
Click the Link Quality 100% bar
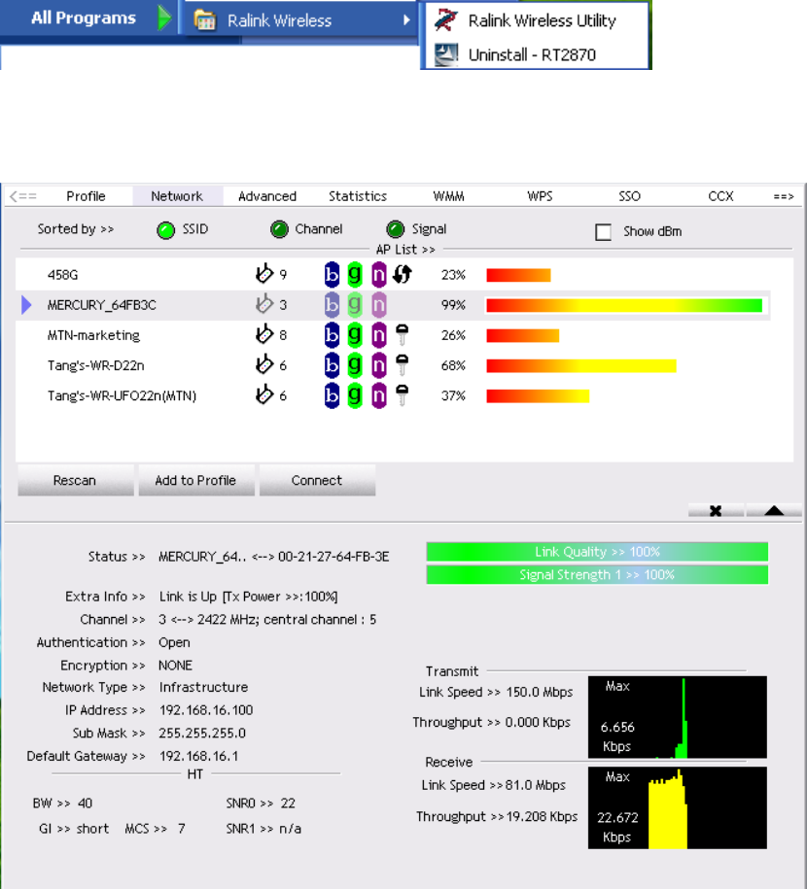click(597, 552)
